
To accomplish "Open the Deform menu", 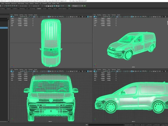I will point(37,3).
